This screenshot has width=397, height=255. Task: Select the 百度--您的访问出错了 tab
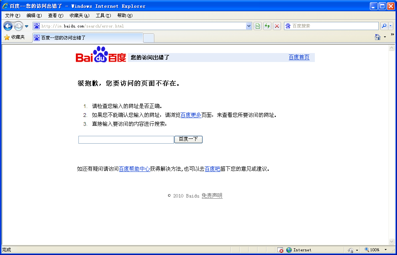point(88,38)
